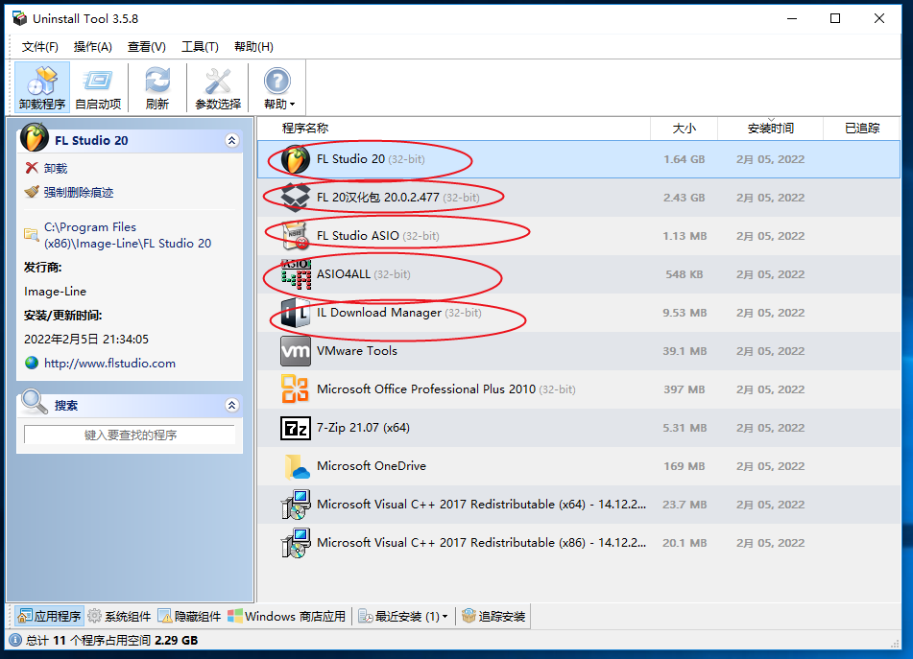Open the C:\Program Files (x86)\Image-Line folder path
Image resolution: width=913 pixels, height=659 pixels.
[128, 235]
